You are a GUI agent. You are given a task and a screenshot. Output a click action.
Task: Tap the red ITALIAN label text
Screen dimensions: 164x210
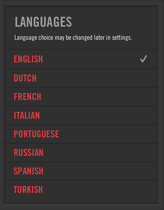coord(27,116)
